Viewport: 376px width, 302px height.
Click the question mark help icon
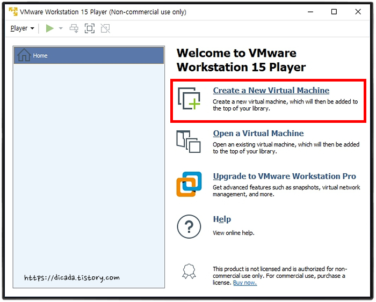pos(189,226)
